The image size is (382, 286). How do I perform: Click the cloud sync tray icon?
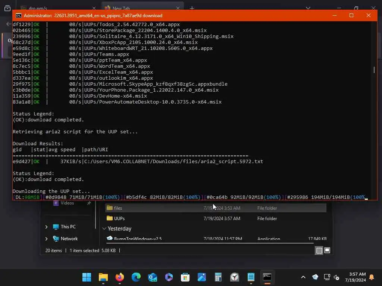click(315, 277)
